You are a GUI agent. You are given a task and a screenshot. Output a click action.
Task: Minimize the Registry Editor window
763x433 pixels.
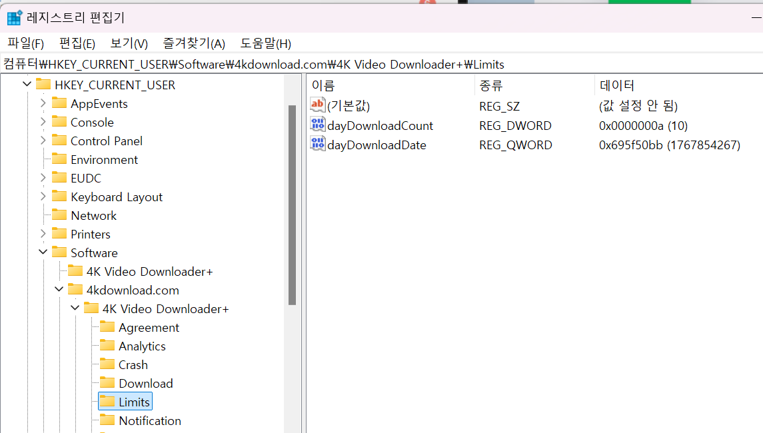(x=756, y=17)
